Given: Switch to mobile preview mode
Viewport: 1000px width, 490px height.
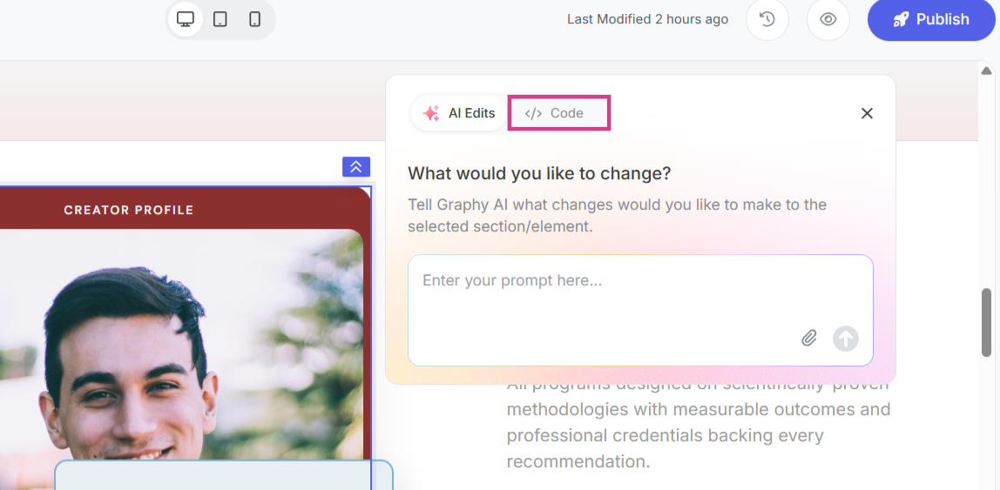Looking at the screenshot, I should (x=255, y=19).
